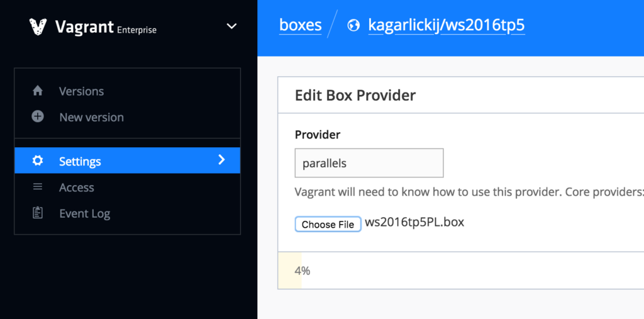The height and width of the screenshot is (319, 644).
Task: Expand the Vagrant Enterprise dropdown chevron
Action: (231, 26)
